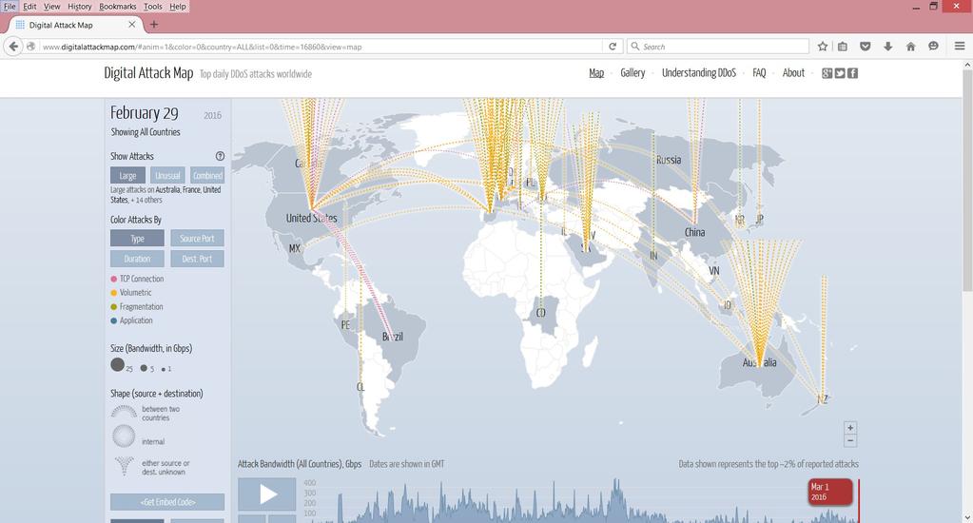Click the Mar 1 2016 timeline marker
The height and width of the screenshot is (523, 973).
pos(830,492)
